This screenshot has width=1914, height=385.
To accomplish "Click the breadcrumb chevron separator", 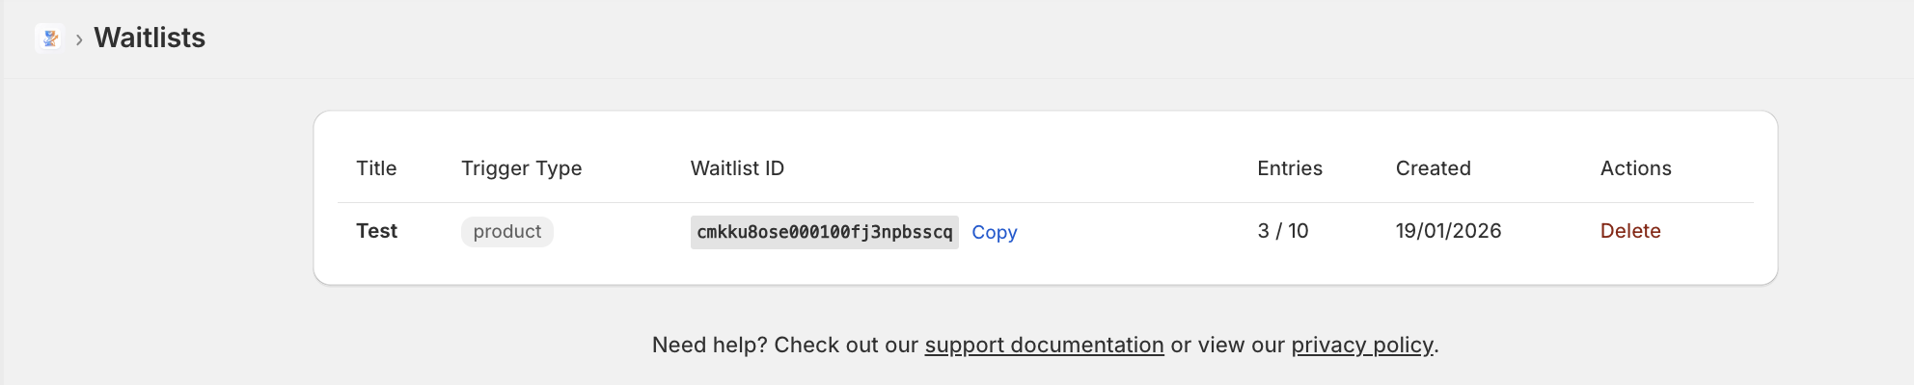I will (79, 39).
